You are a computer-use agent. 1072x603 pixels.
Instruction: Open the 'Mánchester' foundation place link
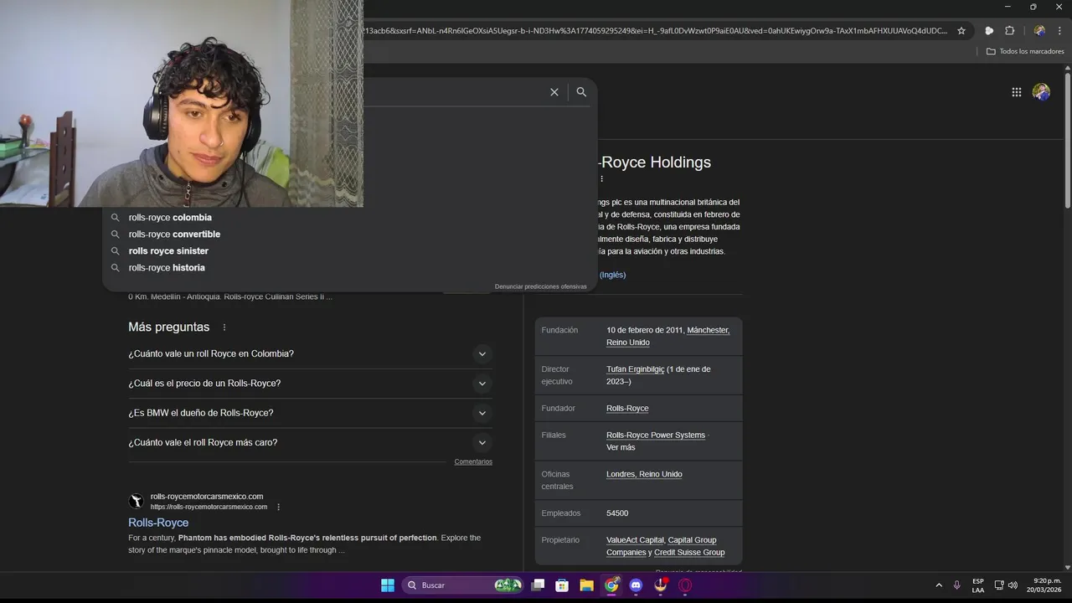708,330
